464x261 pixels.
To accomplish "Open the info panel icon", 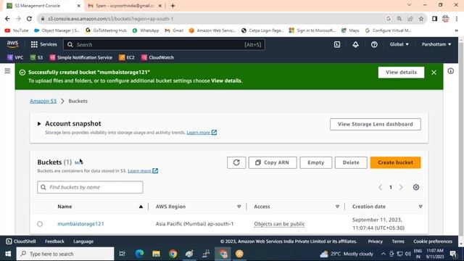I will click(x=450, y=71).
